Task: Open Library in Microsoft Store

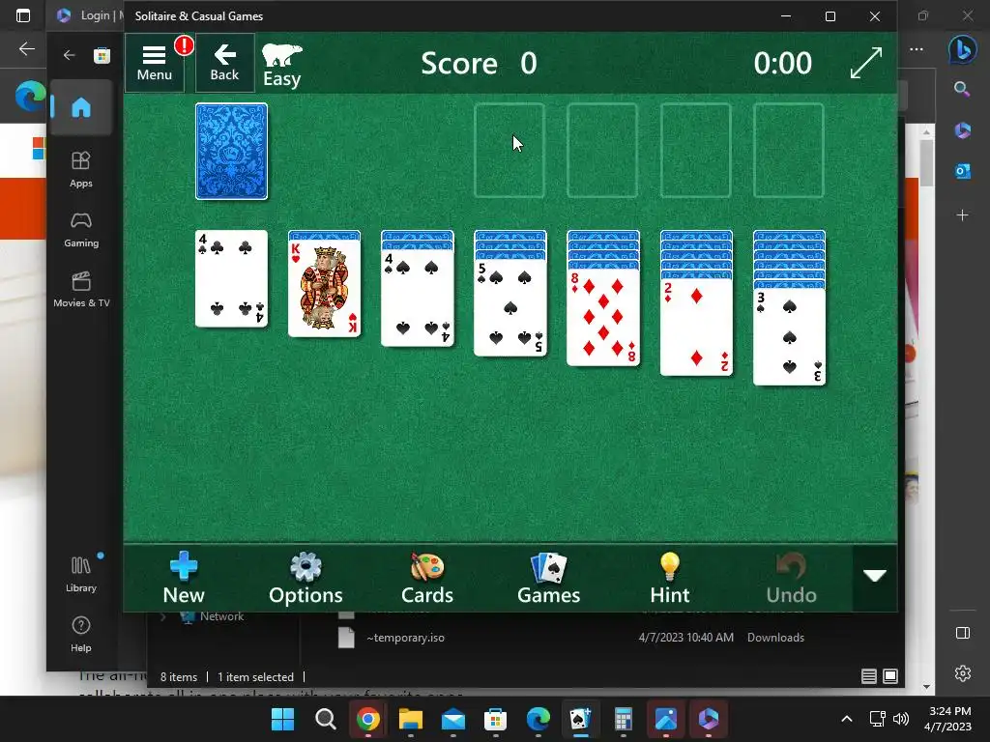Action: tap(81, 574)
